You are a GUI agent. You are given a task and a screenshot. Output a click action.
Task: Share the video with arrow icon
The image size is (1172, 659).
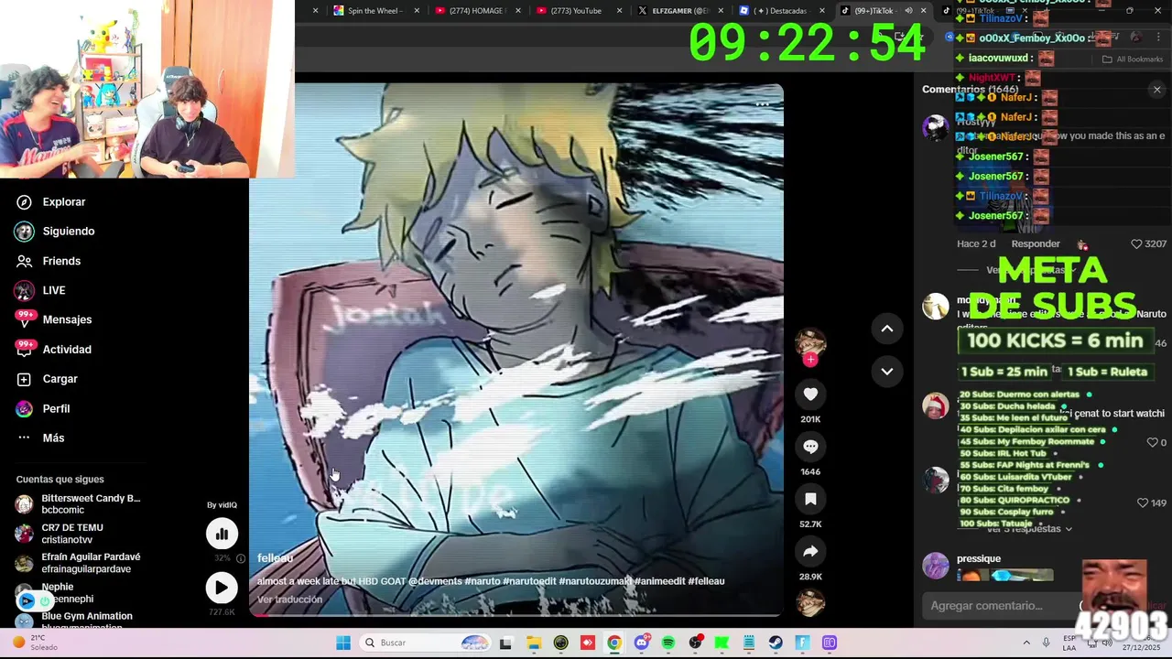coord(810,551)
